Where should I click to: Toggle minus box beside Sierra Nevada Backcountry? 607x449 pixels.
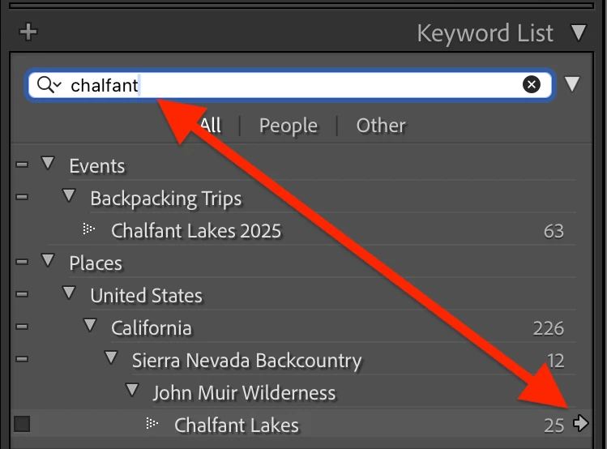pos(22,359)
